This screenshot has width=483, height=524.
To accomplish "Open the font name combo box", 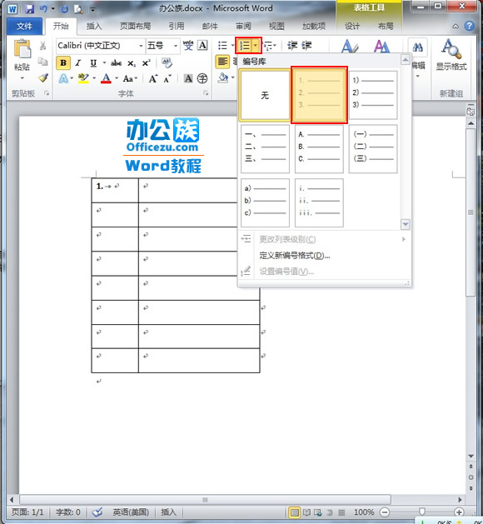I will tap(101, 46).
